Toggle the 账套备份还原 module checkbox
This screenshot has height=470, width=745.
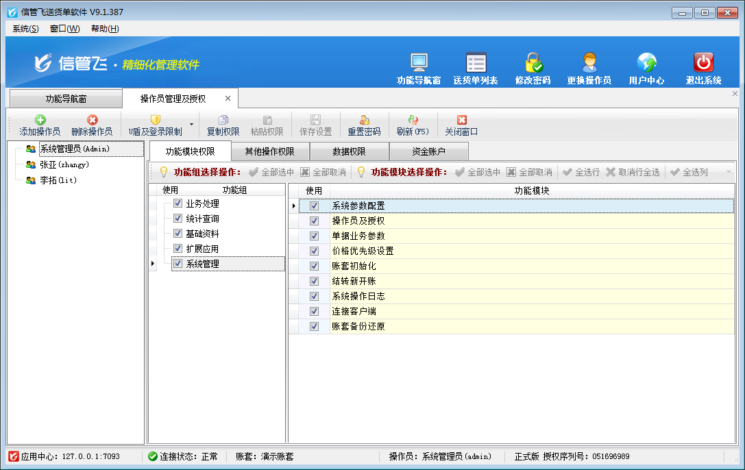pos(315,327)
